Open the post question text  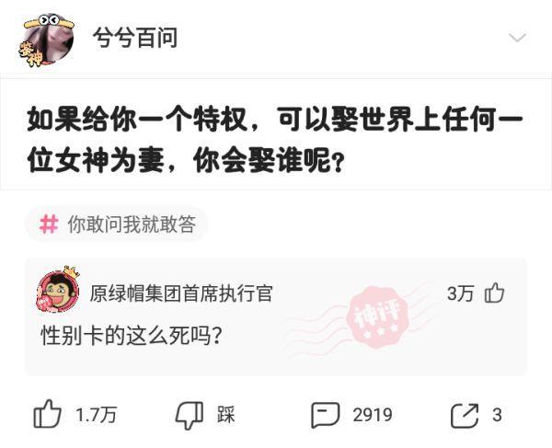click(x=275, y=140)
